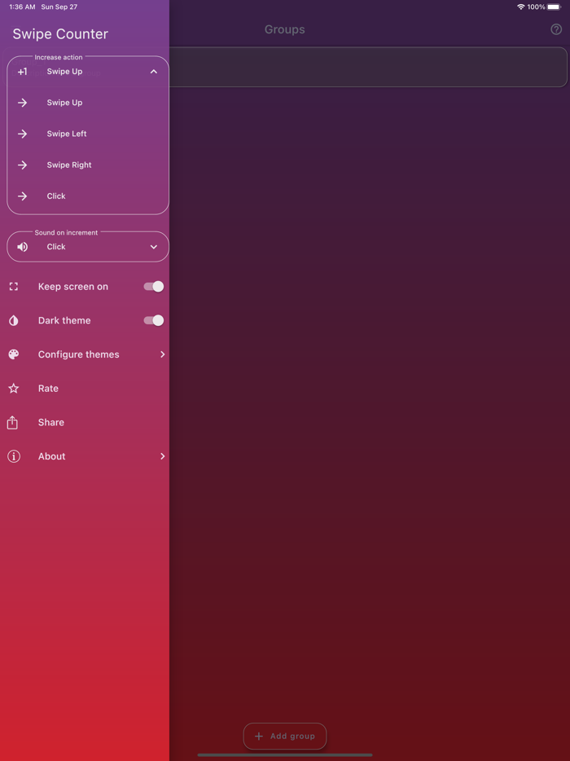Viewport: 570px width, 761px height.
Task: Tap the speaker sound icon
Action: click(x=22, y=247)
